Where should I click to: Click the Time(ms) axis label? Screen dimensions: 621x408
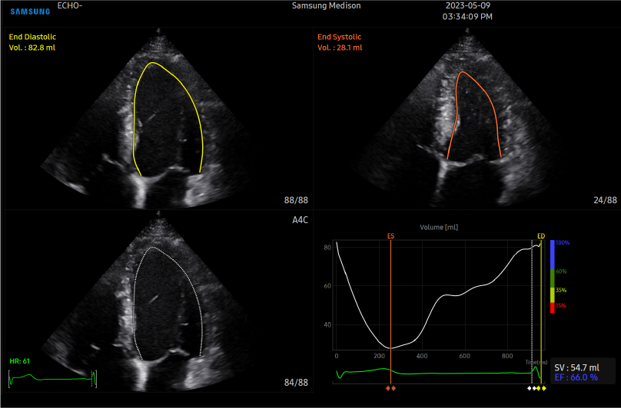click(536, 362)
